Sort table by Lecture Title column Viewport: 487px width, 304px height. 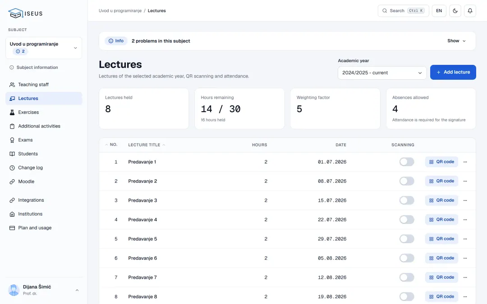click(147, 145)
